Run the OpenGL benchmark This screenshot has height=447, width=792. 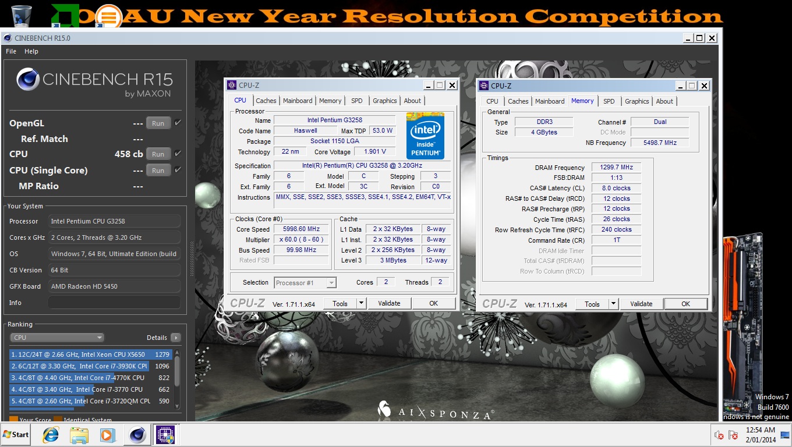pyautogui.click(x=158, y=123)
